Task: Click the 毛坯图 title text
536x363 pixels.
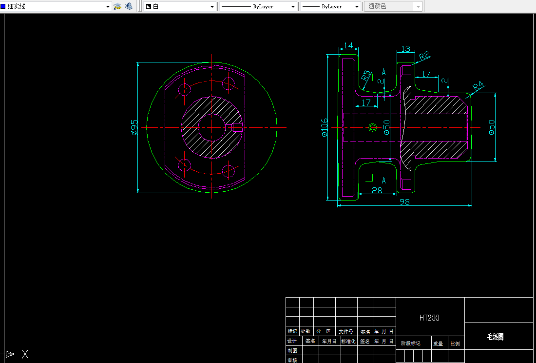Action: click(496, 337)
